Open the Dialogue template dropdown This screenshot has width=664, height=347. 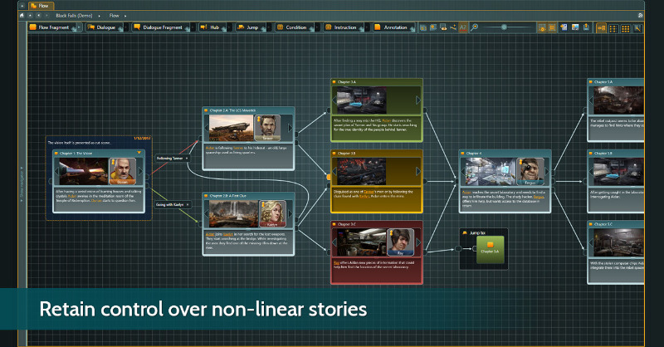coord(126,27)
